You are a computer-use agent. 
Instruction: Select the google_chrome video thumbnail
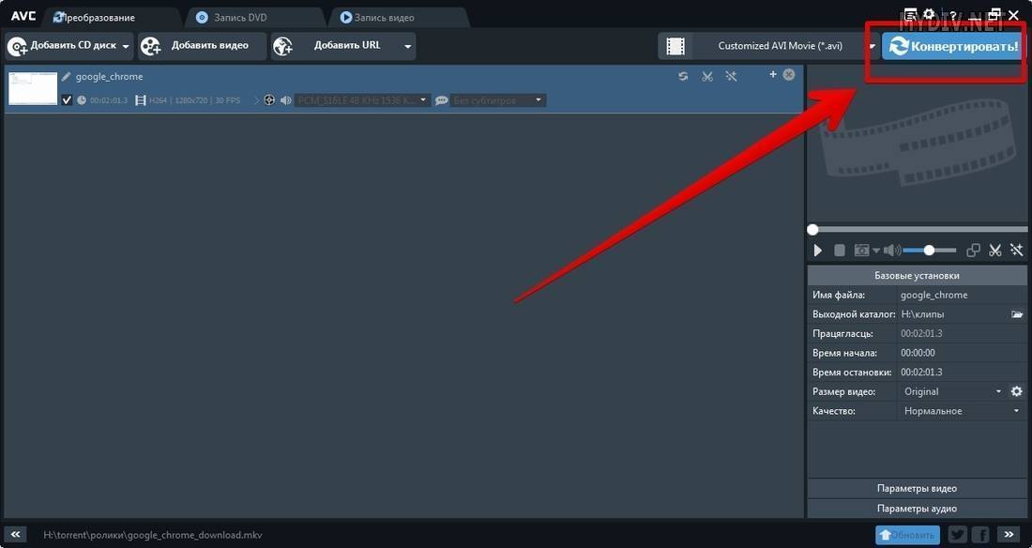[x=33, y=88]
